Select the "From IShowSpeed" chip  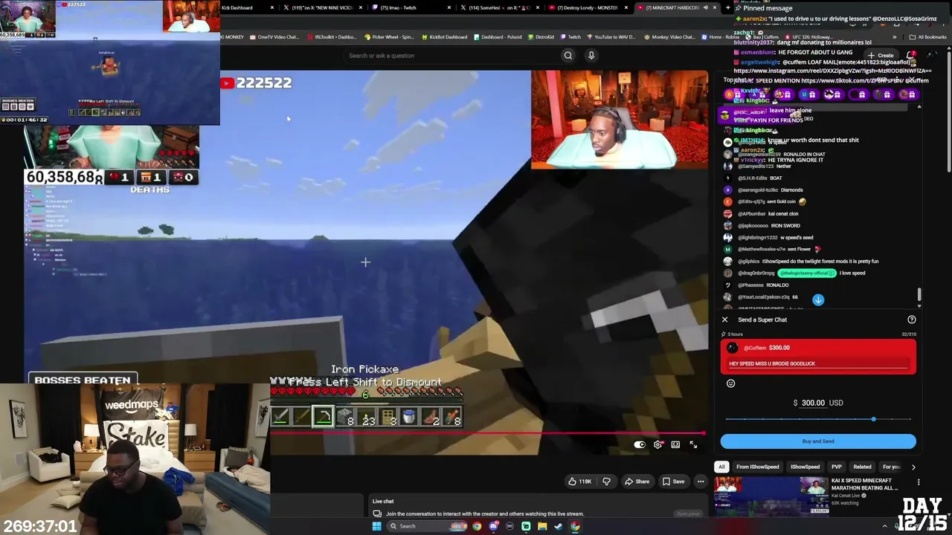point(758,467)
